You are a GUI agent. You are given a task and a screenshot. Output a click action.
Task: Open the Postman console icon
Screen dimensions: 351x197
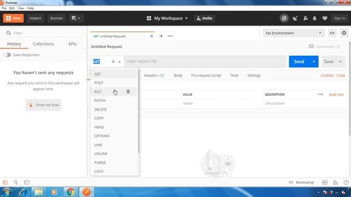pyautogui.click(x=26, y=182)
